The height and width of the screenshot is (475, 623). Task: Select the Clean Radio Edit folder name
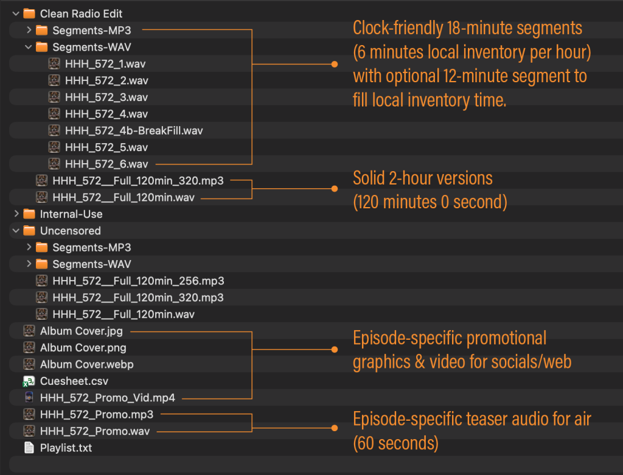click(81, 13)
